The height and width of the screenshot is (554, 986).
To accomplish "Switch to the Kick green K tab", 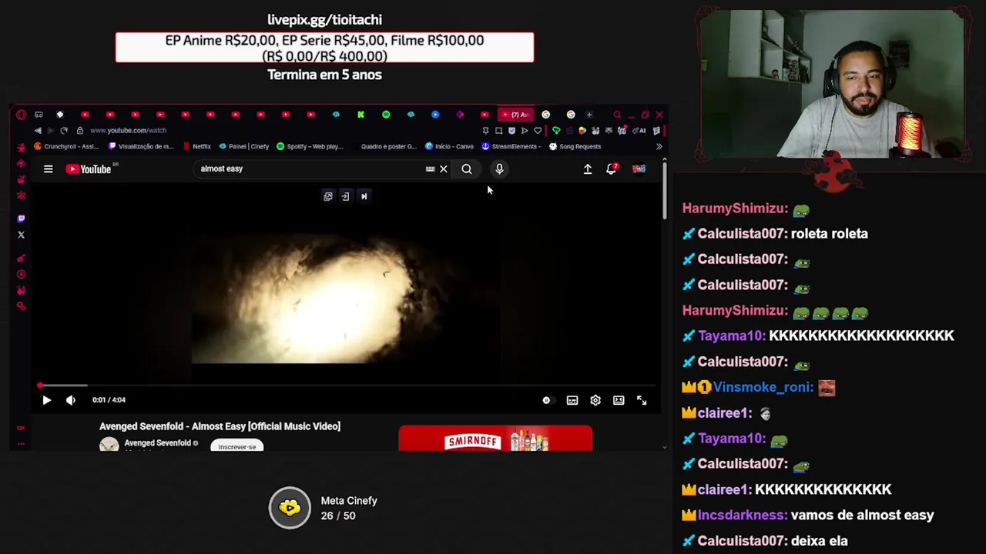I will (361, 115).
